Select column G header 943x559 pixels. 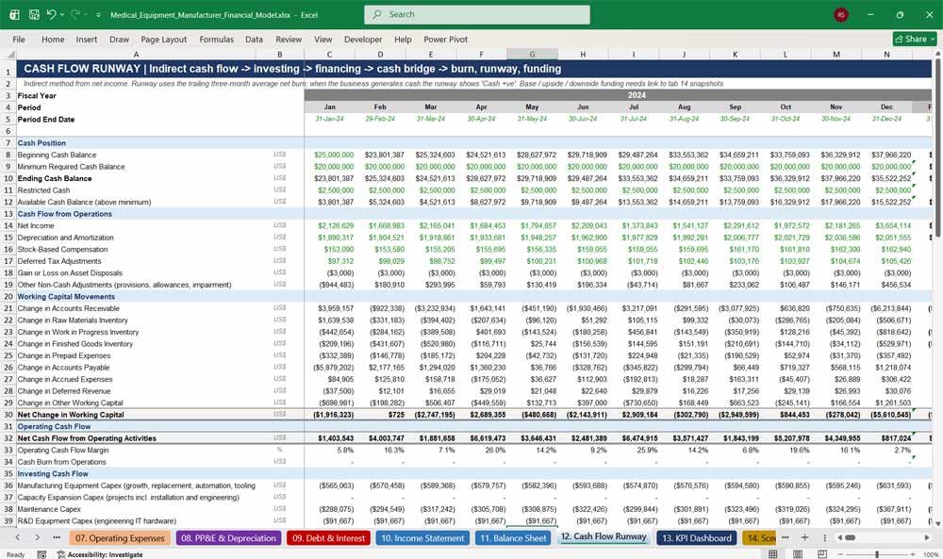tap(532, 54)
